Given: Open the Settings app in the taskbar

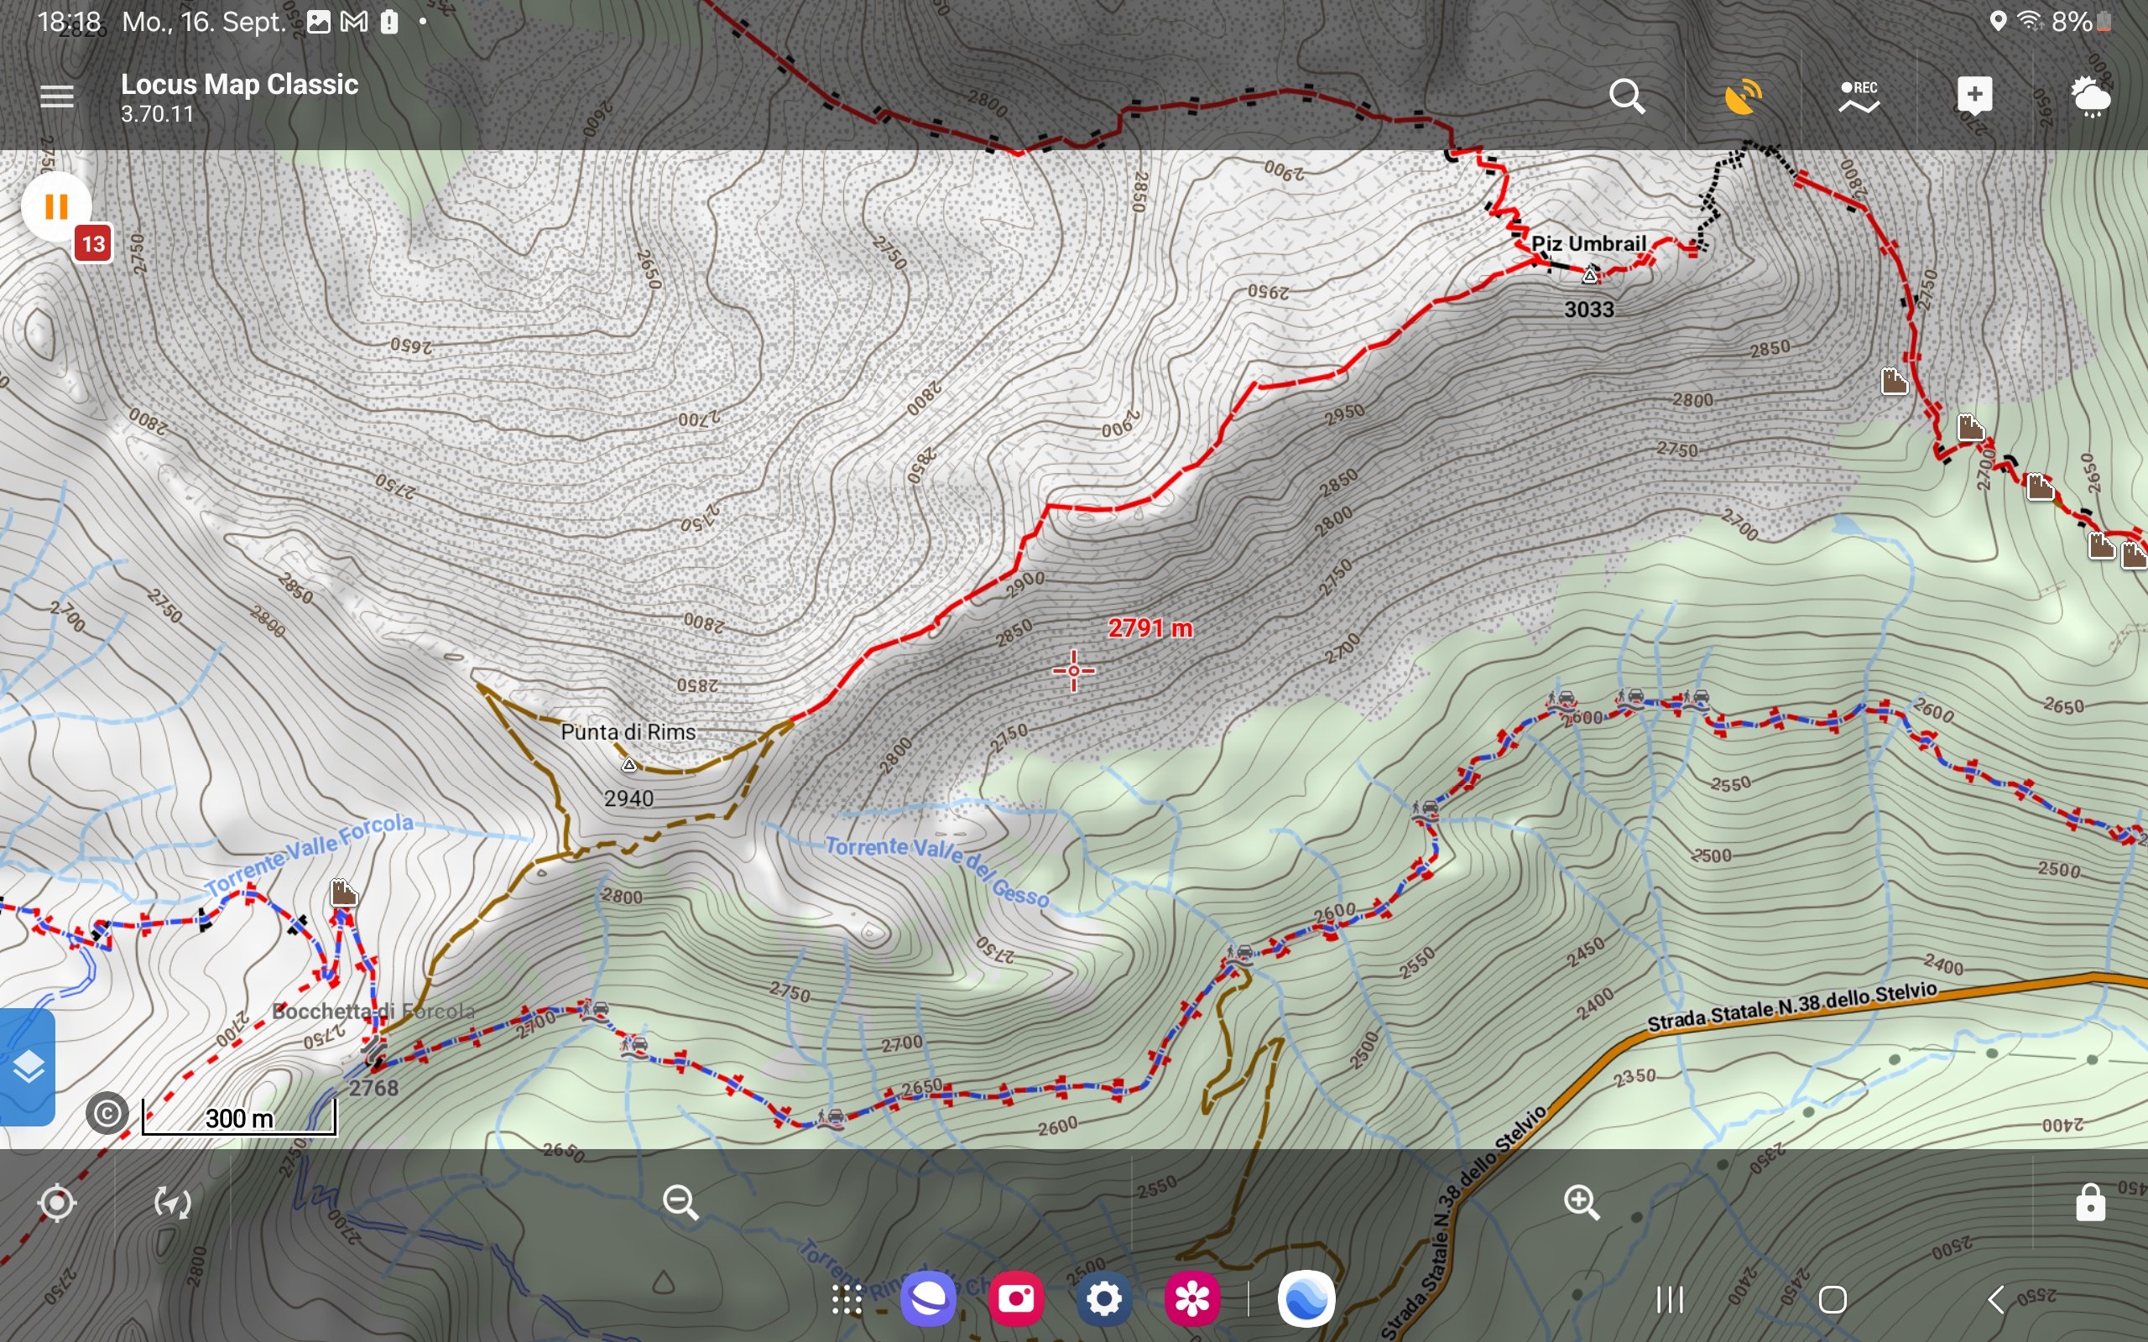Looking at the screenshot, I should 1104,1299.
